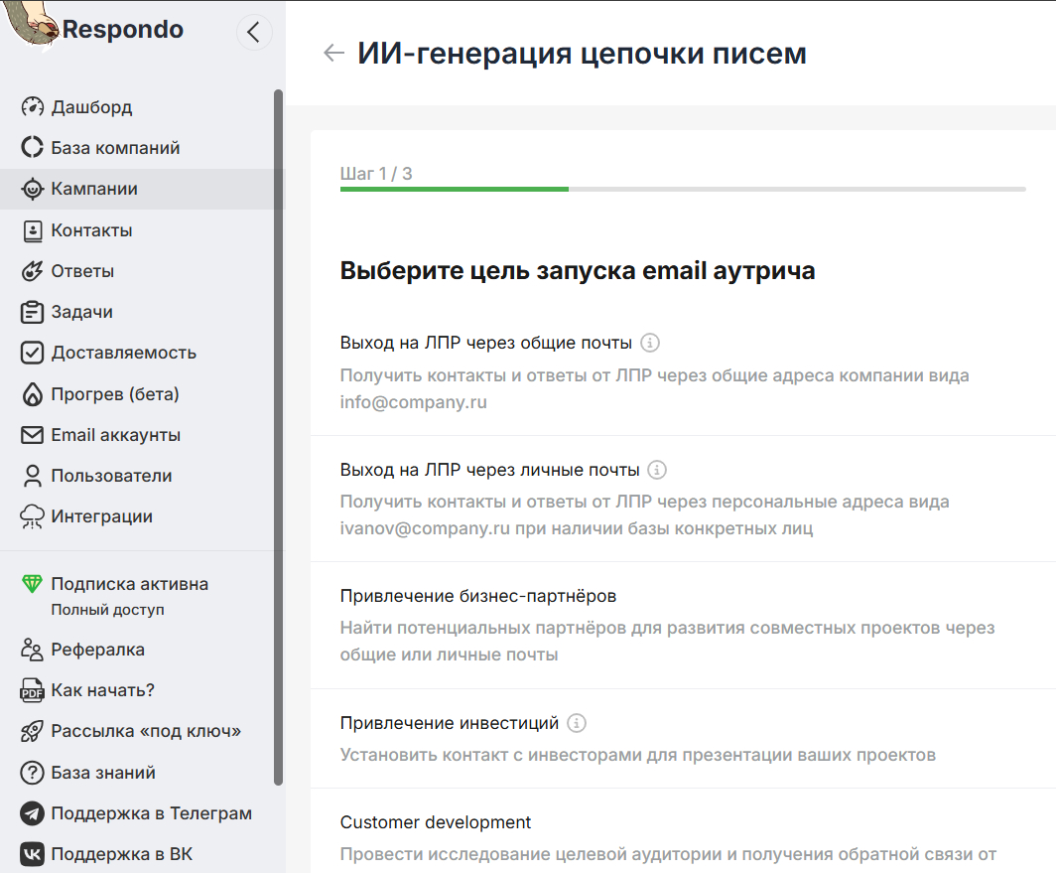Click the Полный доступ label
Viewport: 1056px width, 873px height.
pos(108,610)
